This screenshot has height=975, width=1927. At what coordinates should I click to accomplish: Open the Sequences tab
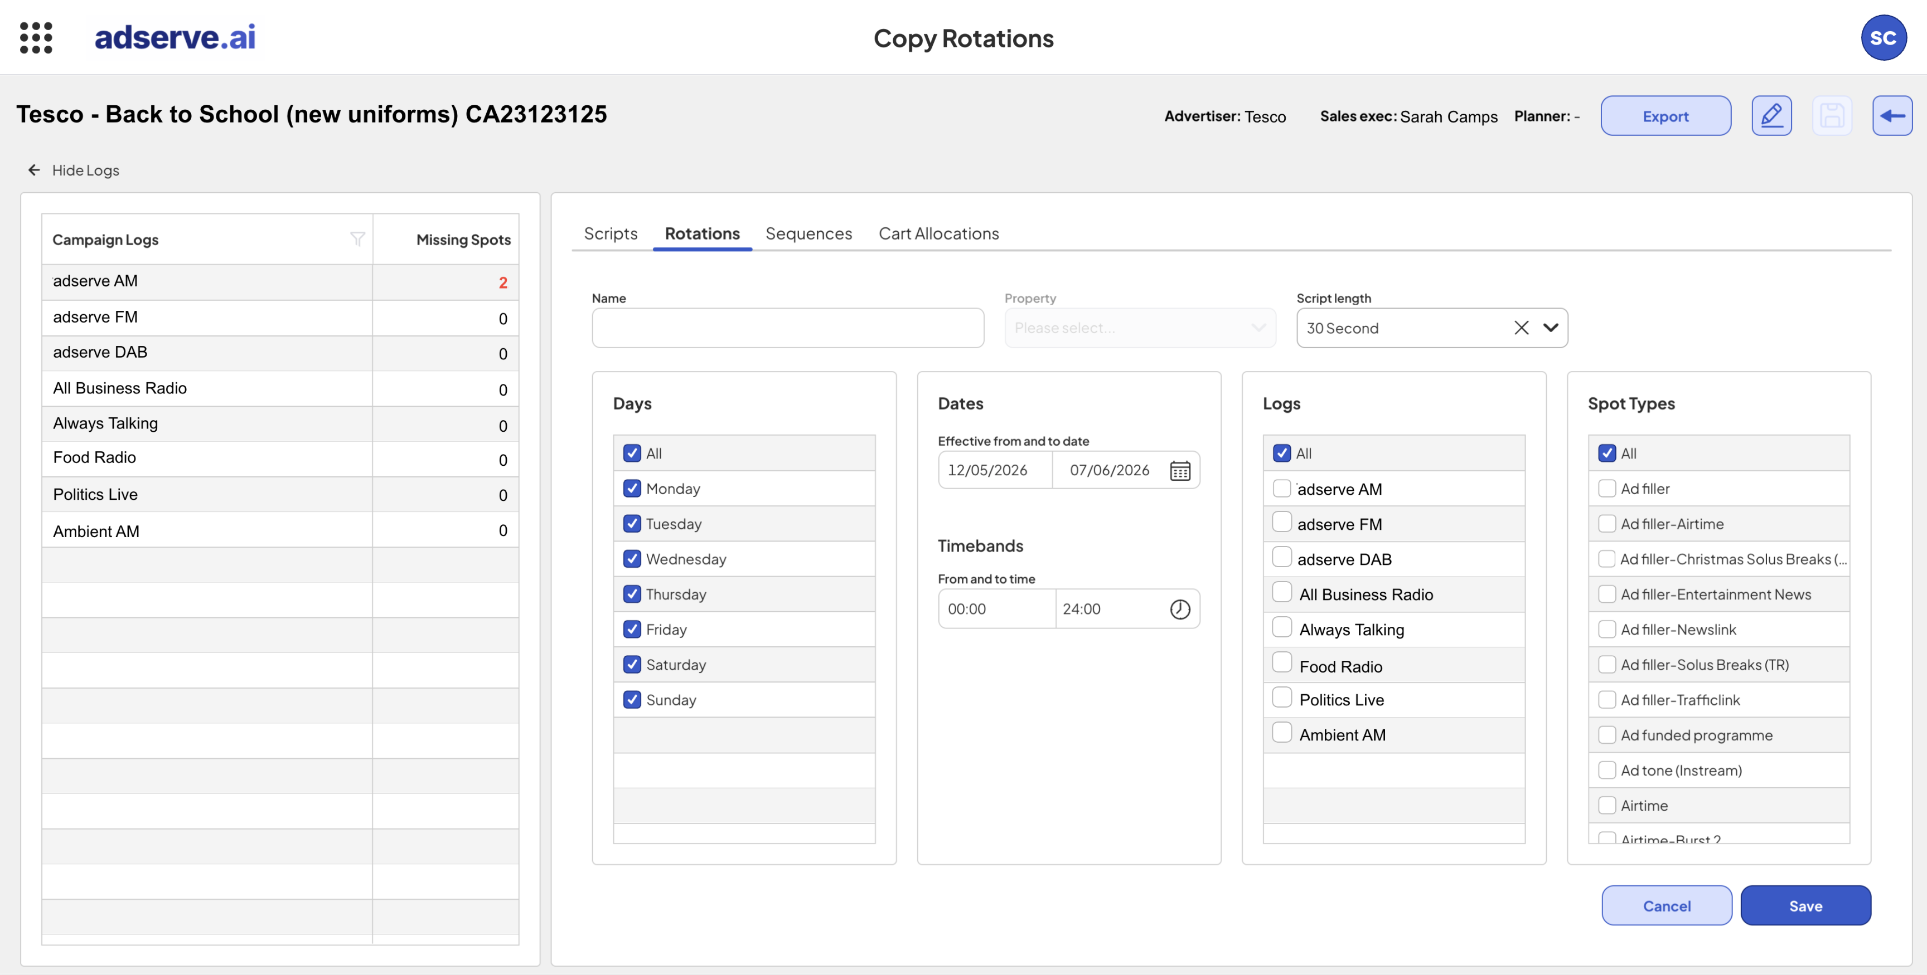[808, 234]
